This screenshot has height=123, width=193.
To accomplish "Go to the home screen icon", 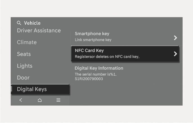I will (40, 100).
